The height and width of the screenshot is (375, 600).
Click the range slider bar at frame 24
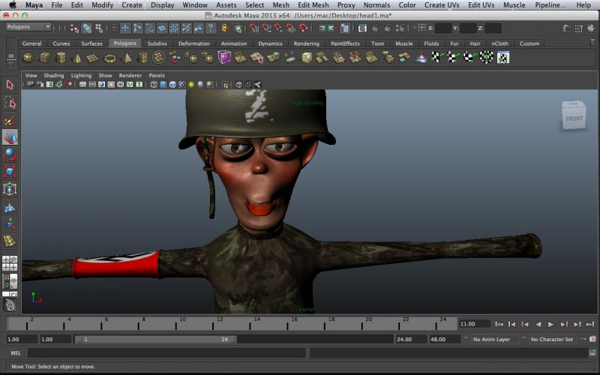coord(225,339)
